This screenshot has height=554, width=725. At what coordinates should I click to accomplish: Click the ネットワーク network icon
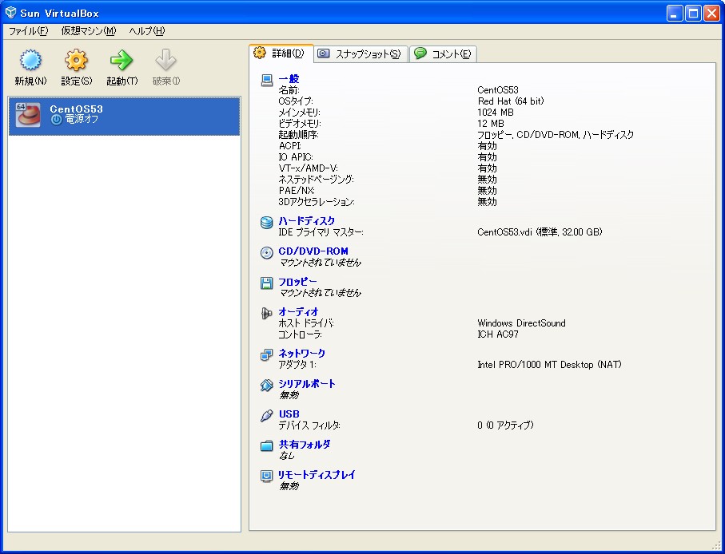pos(267,355)
